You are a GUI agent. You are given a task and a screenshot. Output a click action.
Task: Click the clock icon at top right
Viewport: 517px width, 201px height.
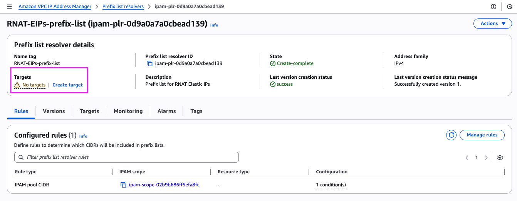point(510,7)
